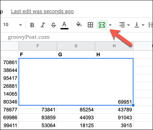Open font size 10 dropdown

[12, 25]
